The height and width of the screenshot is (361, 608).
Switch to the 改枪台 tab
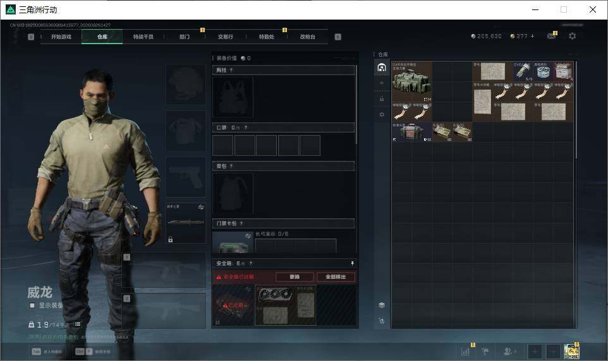[308, 37]
